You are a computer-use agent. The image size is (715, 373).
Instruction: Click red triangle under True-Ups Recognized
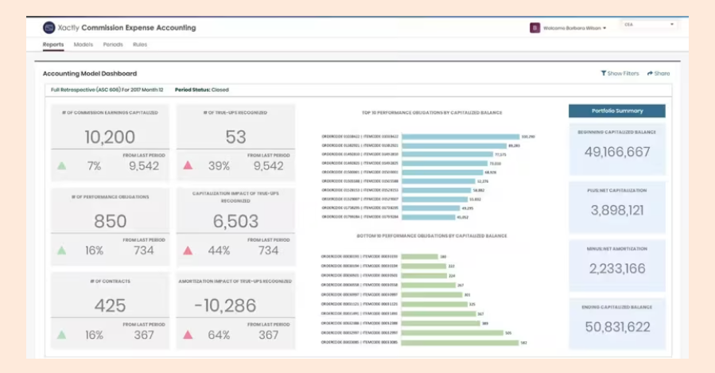point(188,165)
